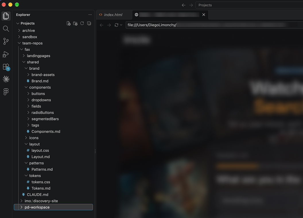Refresh the Projects explorer tree
This screenshot has width=303, height=218.
tap(82, 24)
